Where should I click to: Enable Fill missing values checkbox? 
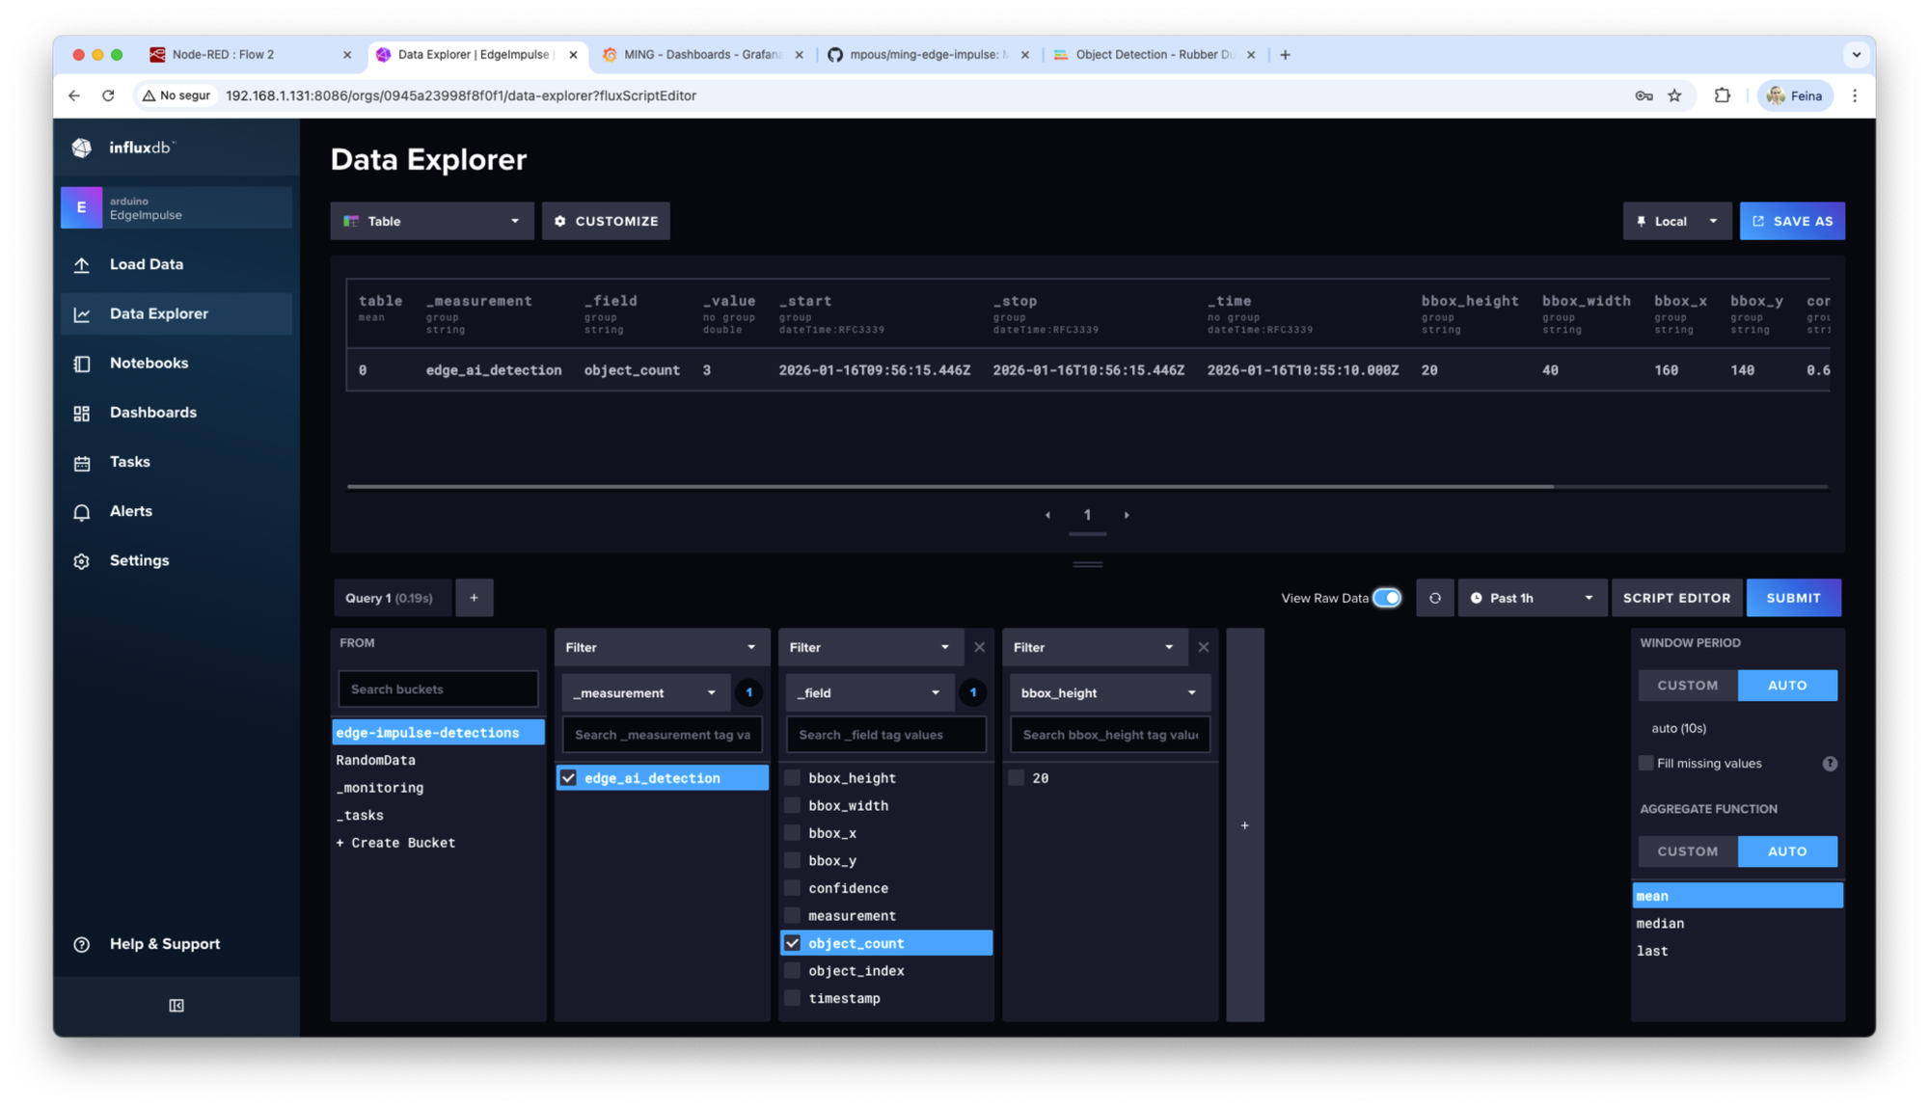pyautogui.click(x=1646, y=763)
